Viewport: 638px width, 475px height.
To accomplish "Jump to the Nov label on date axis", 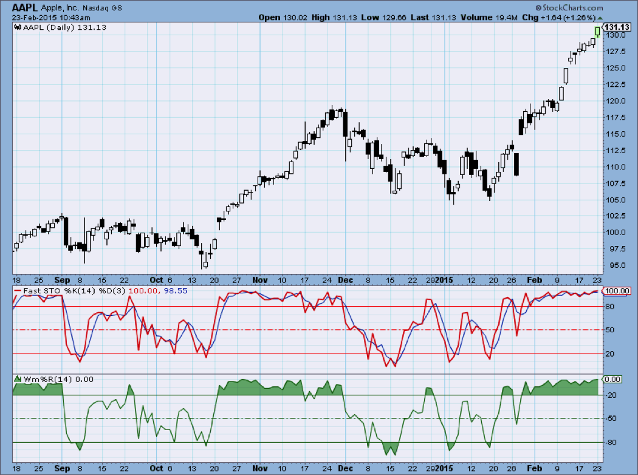I will pyautogui.click(x=259, y=280).
